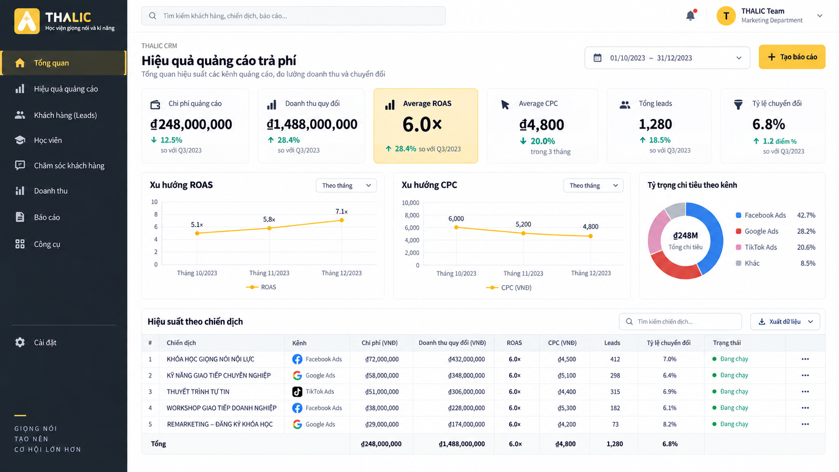This screenshot has height=472, width=839.
Task: Click funnel icon on Tỷ lệ chuyển đổi card
Action: point(738,104)
